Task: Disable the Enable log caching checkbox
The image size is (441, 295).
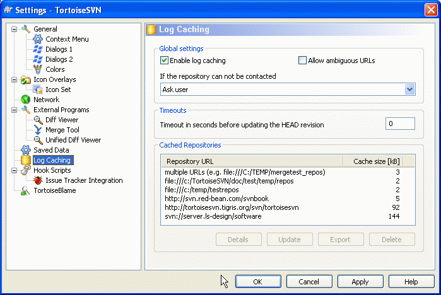Action: 165,61
